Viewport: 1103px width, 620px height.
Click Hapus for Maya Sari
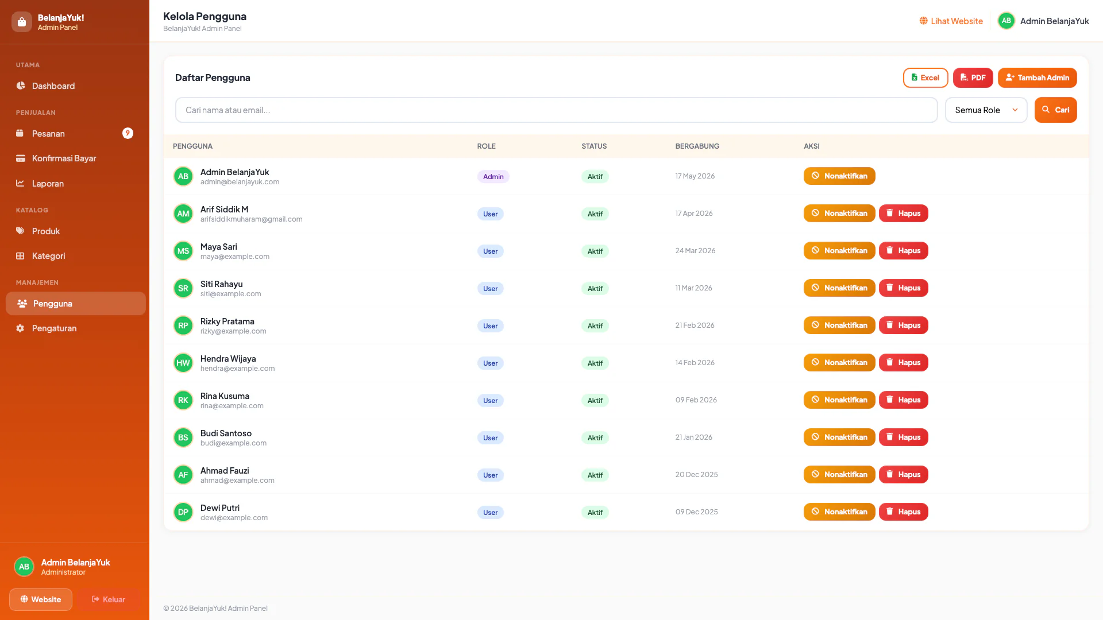coord(903,251)
